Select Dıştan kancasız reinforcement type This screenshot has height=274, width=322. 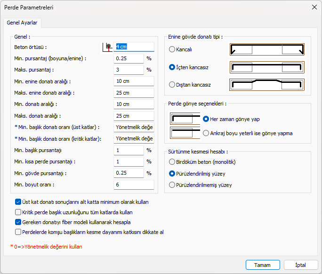172,85
